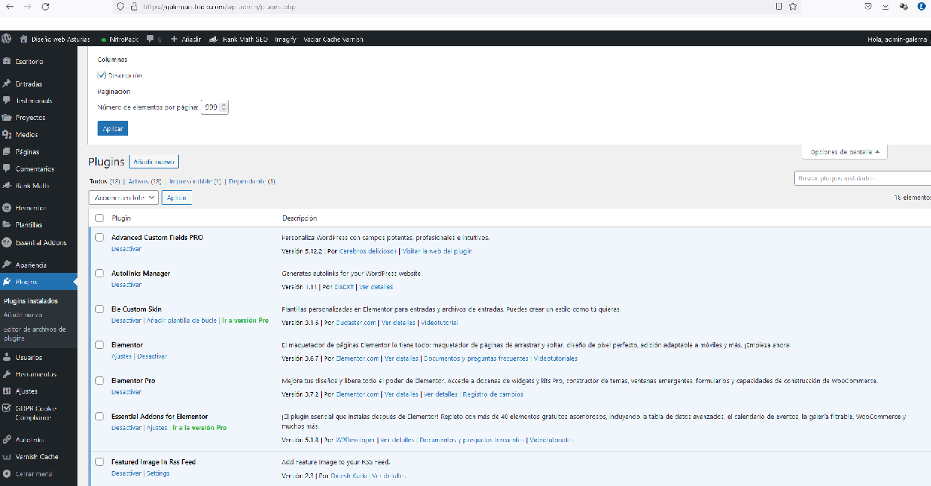Check the select-all checkbox in the table header
This screenshot has height=486, width=931.
(x=100, y=218)
